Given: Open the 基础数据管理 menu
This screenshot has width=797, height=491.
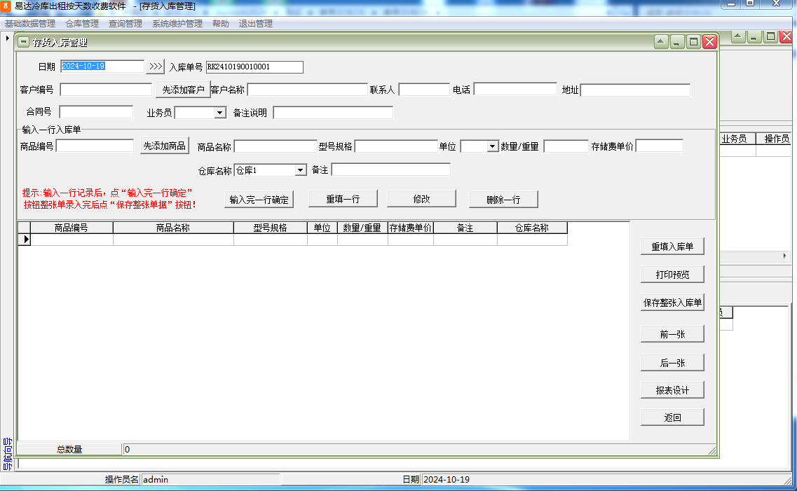Looking at the screenshot, I should tap(30, 23).
